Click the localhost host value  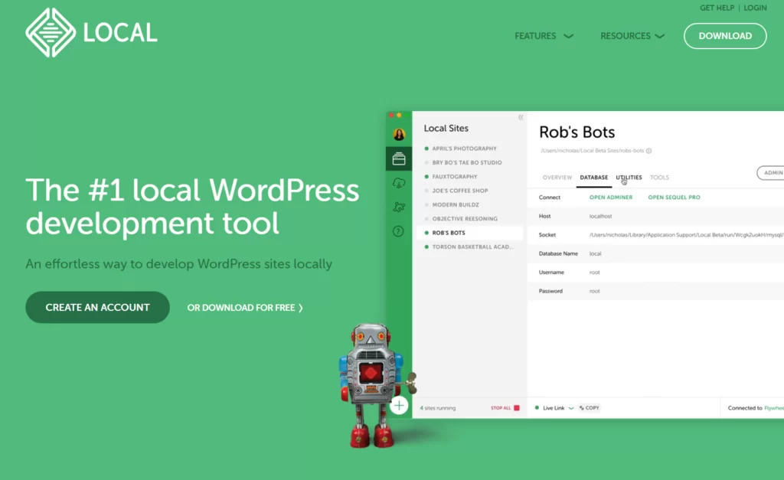click(600, 216)
